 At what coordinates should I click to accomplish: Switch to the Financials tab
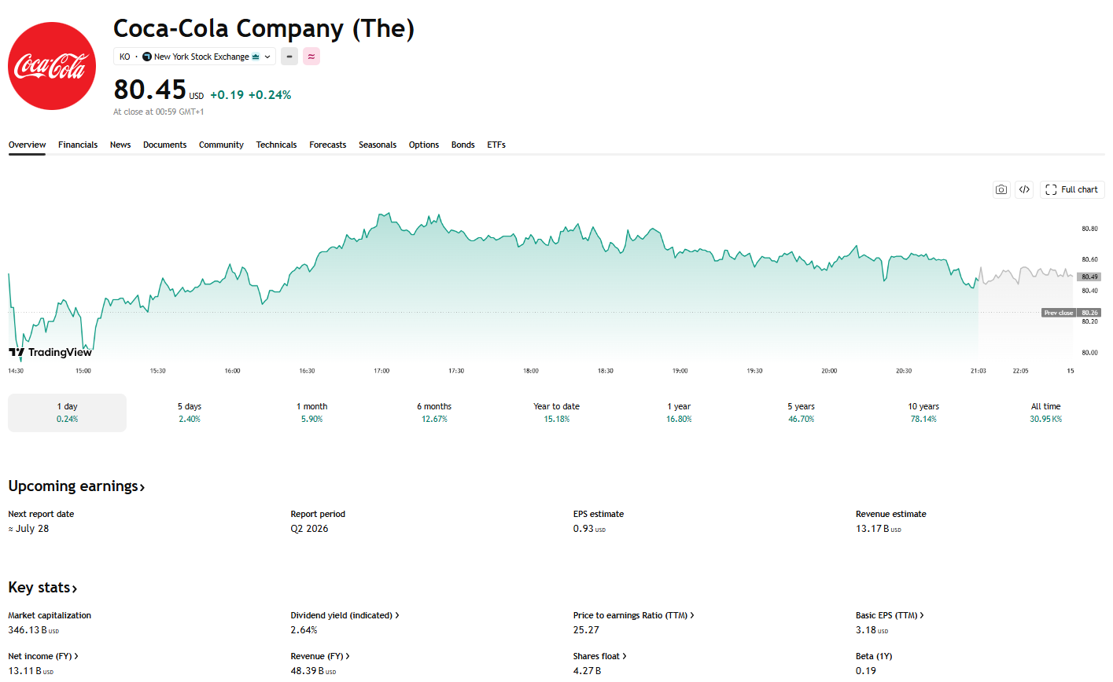click(78, 145)
